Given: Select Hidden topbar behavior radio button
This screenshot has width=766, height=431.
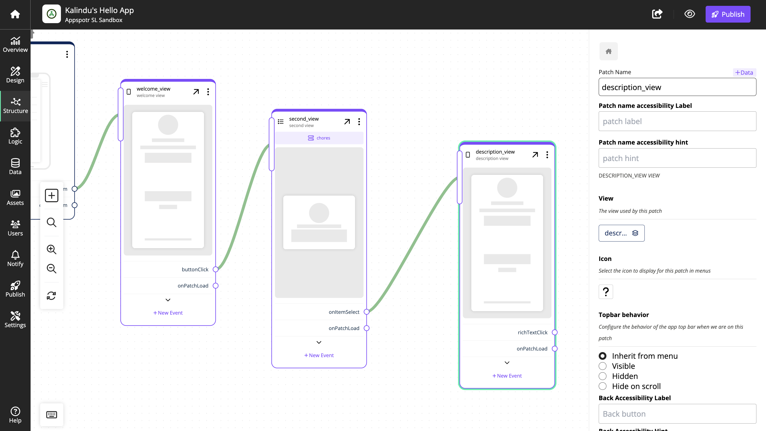Looking at the screenshot, I should [x=602, y=376].
